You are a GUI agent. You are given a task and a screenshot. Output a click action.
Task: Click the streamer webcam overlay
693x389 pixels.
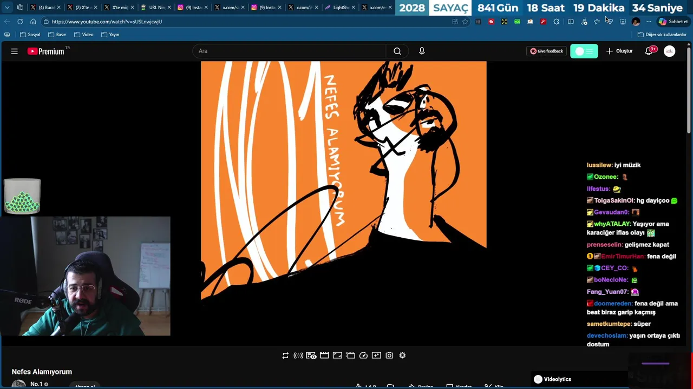(x=85, y=276)
